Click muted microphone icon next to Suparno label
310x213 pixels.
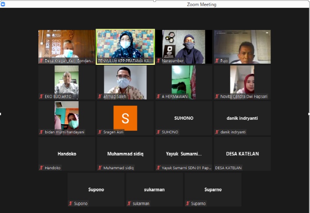point(188,204)
